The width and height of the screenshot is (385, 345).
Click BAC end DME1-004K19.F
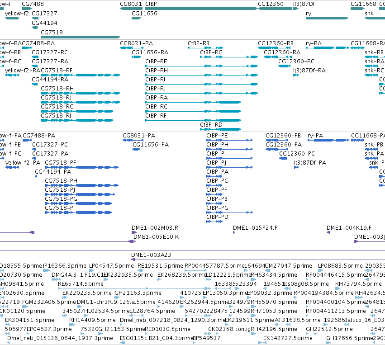point(349,228)
